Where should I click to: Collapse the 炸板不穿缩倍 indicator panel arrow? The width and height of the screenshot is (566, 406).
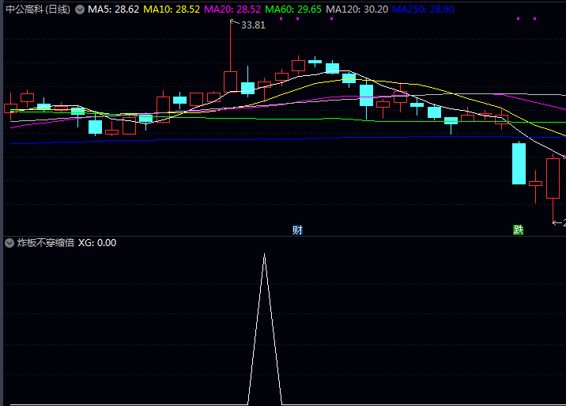click(x=9, y=243)
